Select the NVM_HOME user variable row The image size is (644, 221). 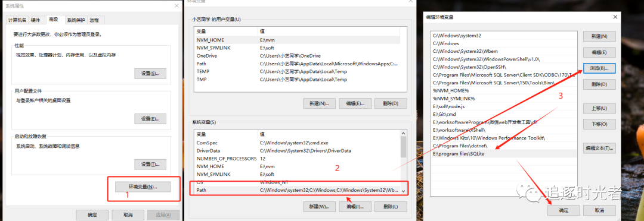tap(298, 40)
